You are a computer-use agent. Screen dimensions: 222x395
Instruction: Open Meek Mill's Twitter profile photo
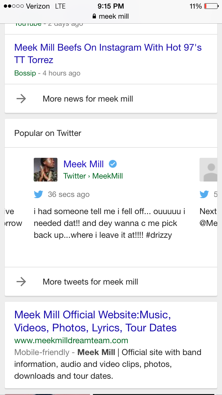click(x=46, y=170)
